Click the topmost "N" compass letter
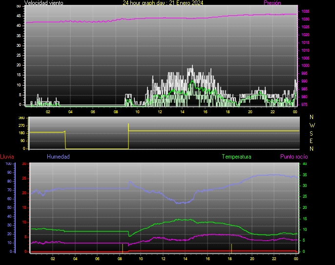This screenshot has height=265, width=335. click(312, 117)
